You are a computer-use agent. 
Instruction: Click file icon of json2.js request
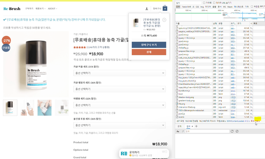(177, 114)
